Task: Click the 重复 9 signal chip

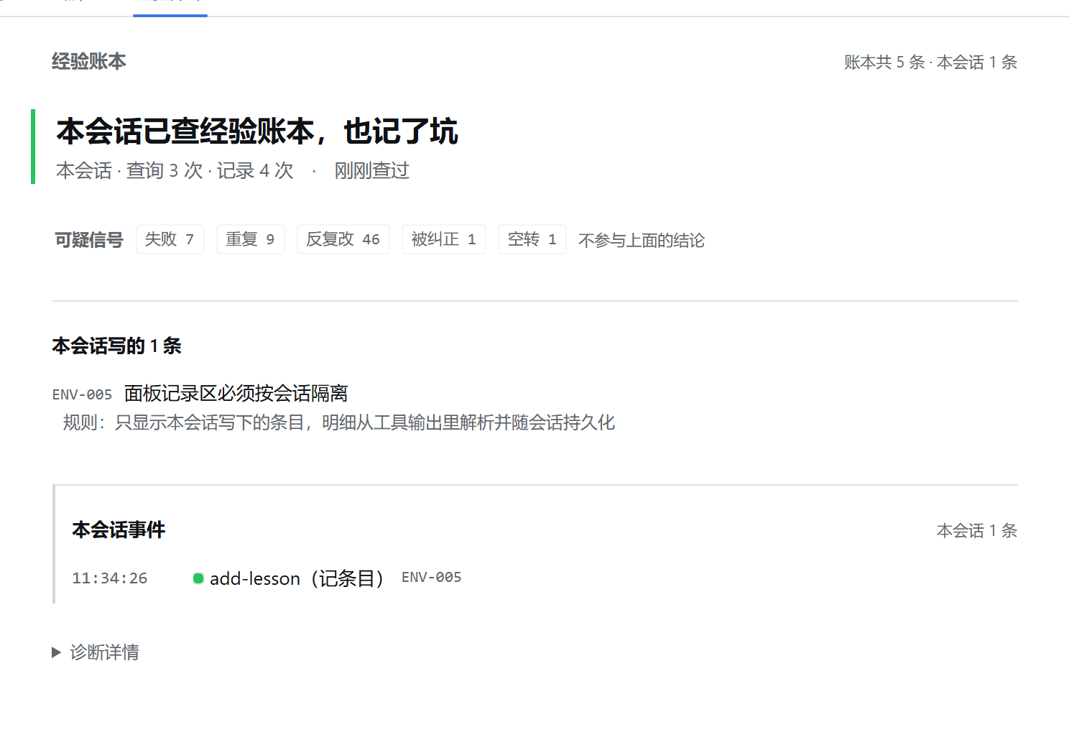Action: point(251,239)
